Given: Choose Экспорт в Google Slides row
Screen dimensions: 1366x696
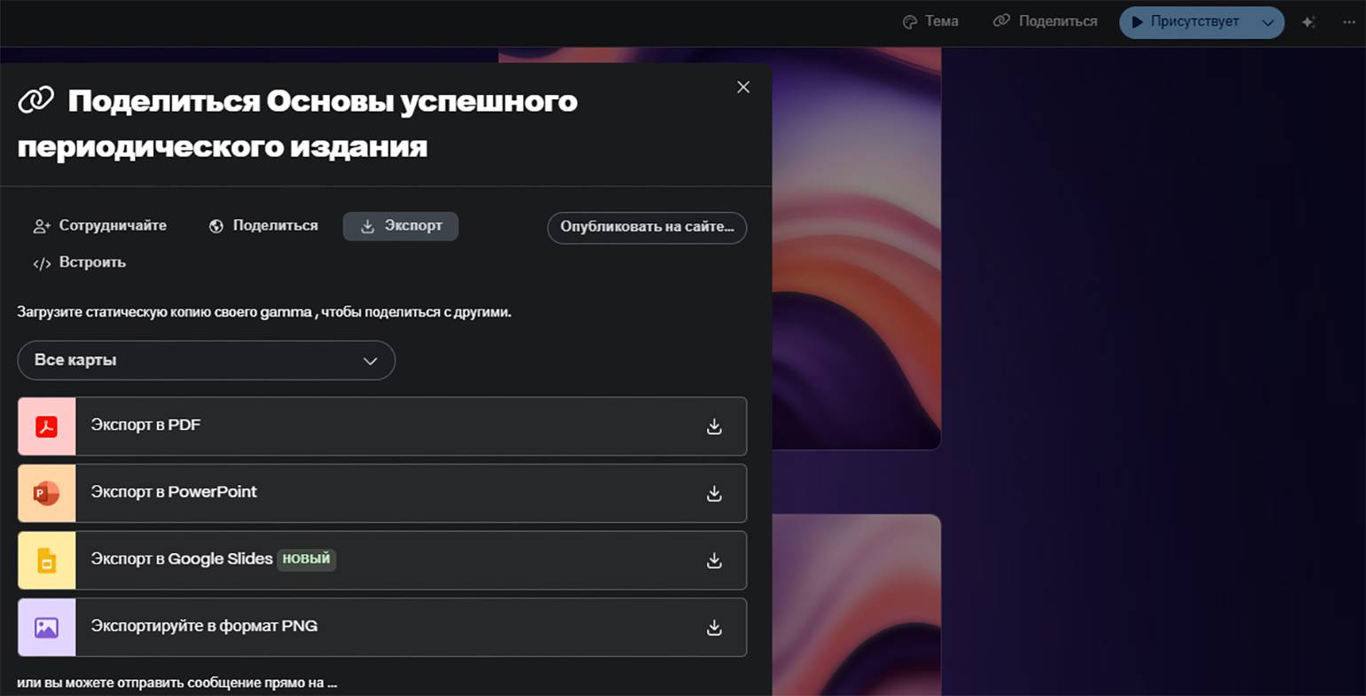Looking at the screenshot, I should point(382,560).
